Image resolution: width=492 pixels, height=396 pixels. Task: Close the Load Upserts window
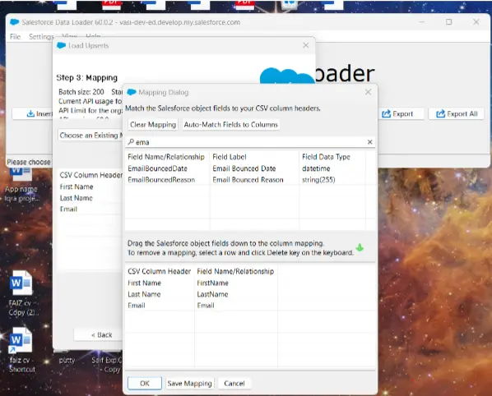pyautogui.click(x=305, y=45)
